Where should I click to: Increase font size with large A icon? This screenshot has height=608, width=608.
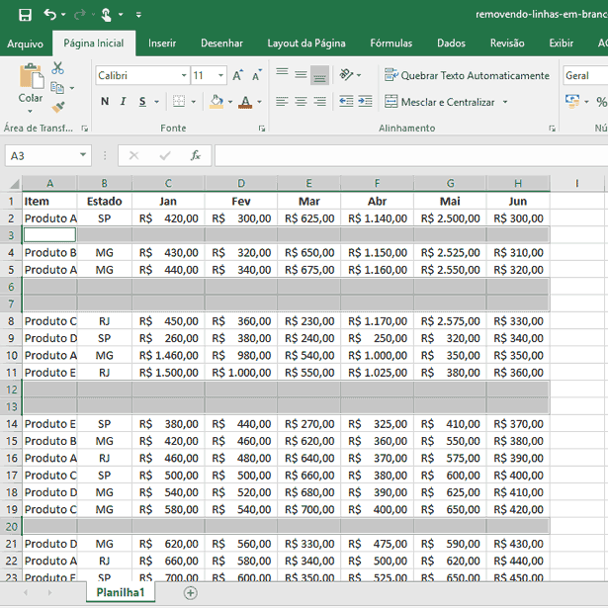[x=237, y=75]
